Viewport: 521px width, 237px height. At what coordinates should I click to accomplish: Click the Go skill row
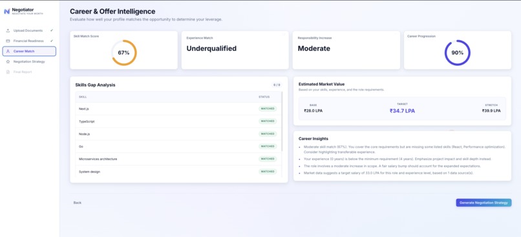(178, 147)
